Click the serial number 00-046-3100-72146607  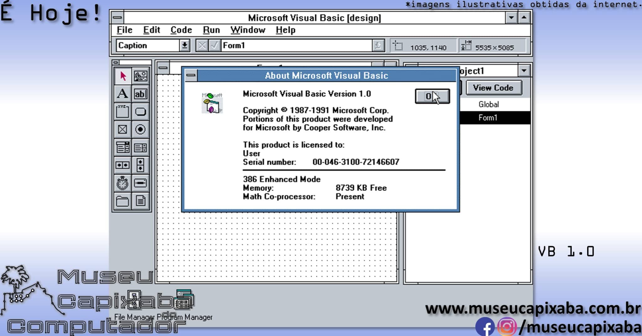pos(356,162)
